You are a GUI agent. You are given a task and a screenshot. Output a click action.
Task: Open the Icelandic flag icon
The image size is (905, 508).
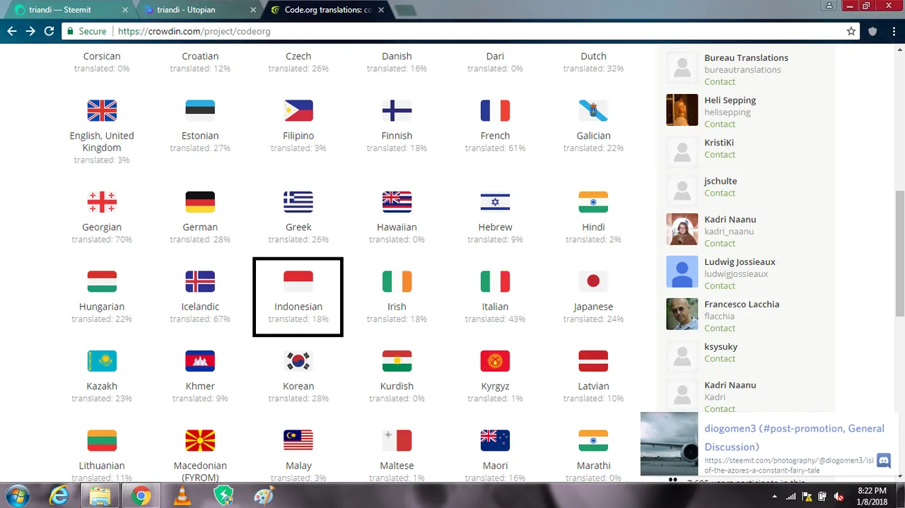pos(200,281)
